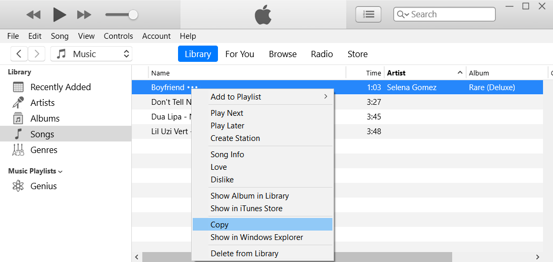Open the Account menu
Image resolution: width=553 pixels, height=262 pixels.
click(156, 36)
